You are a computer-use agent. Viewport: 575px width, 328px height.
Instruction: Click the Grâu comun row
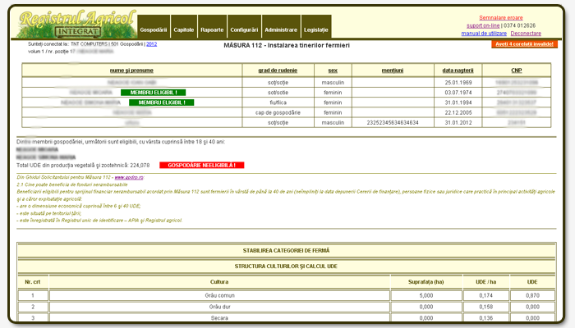287,295
